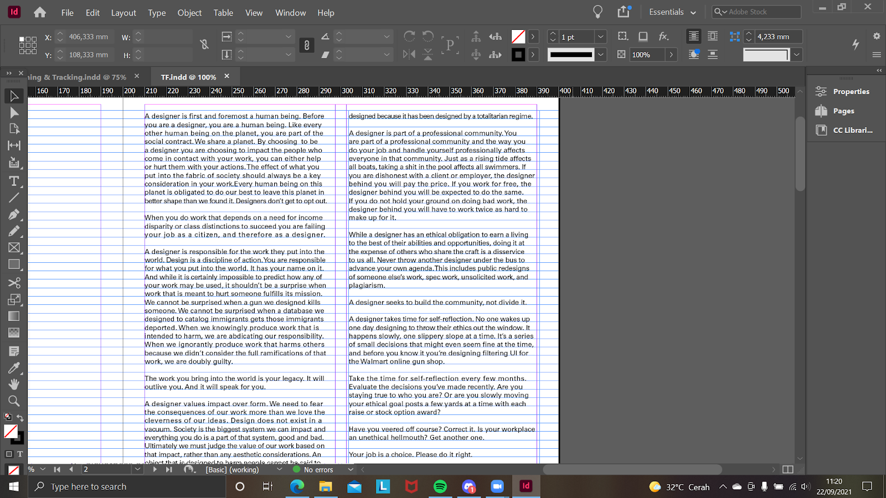The image size is (886, 498).
Task: Pick the Content Collector tool
Action: pyautogui.click(x=14, y=163)
